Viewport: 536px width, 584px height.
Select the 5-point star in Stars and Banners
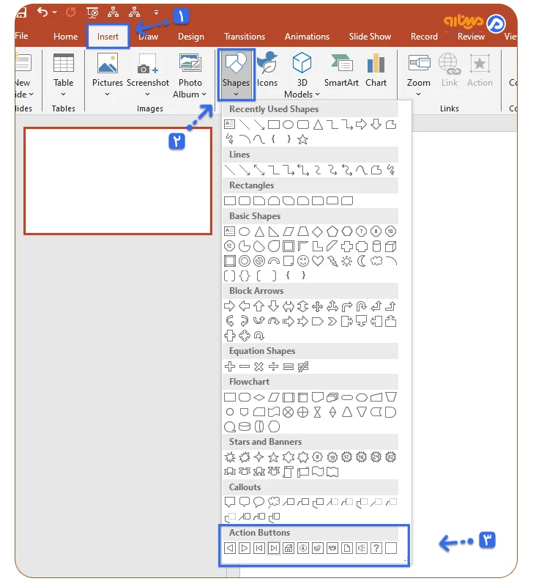click(274, 457)
